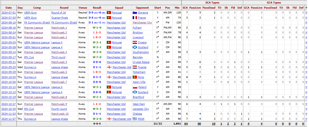The width and height of the screenshot is (309, 127).
Task: Open the Manchester City opponent link
Action: (x=142, y=23)
